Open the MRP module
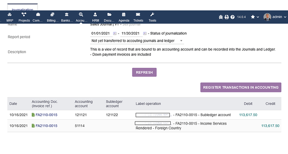The width and height of the screenshot is (288, 154). tap(10, 17)
